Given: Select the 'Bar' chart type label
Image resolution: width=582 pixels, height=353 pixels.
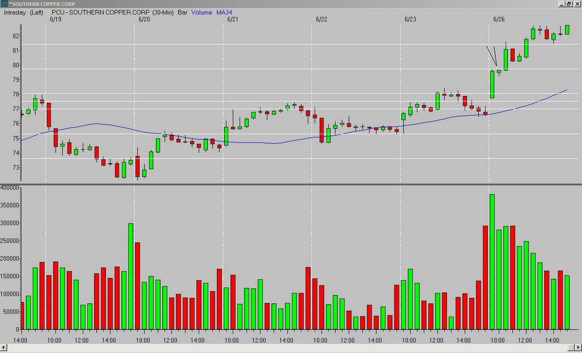Looking at the screenshot, I should point(182,13).
